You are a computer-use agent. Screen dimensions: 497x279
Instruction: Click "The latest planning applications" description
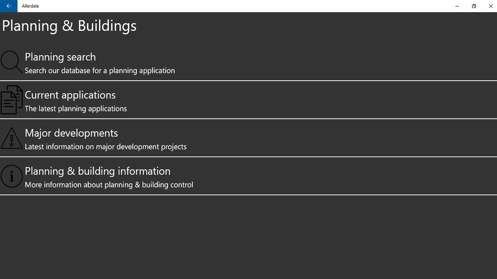click(76, 109)
